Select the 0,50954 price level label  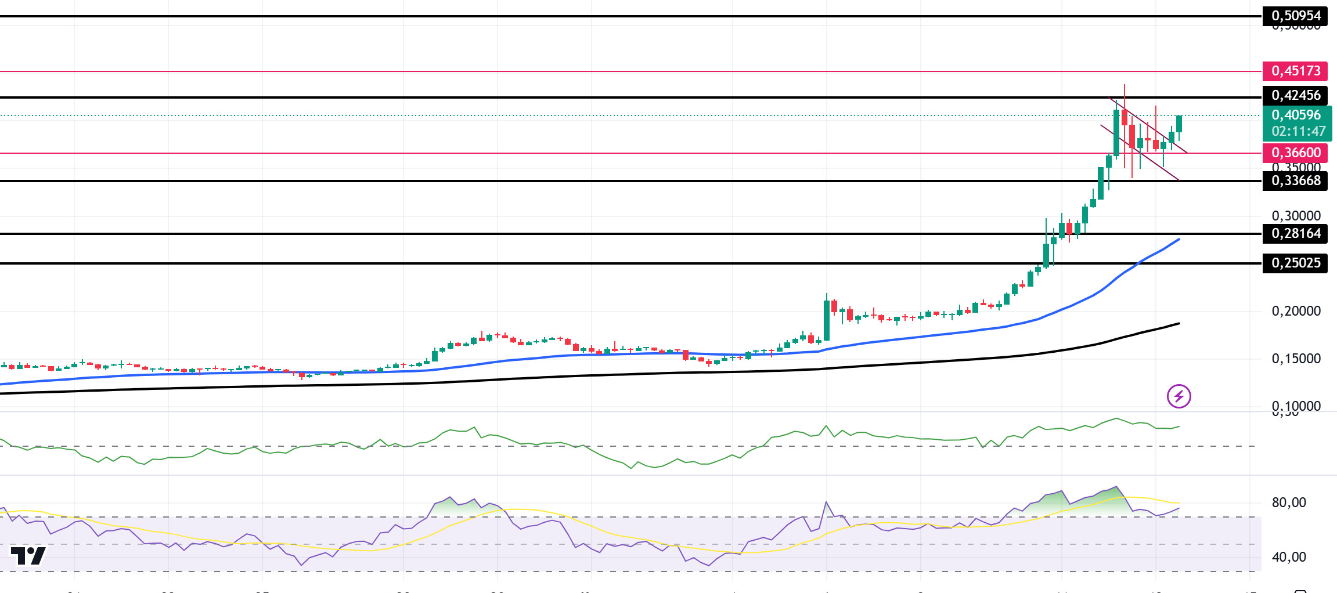point(1295,16)
